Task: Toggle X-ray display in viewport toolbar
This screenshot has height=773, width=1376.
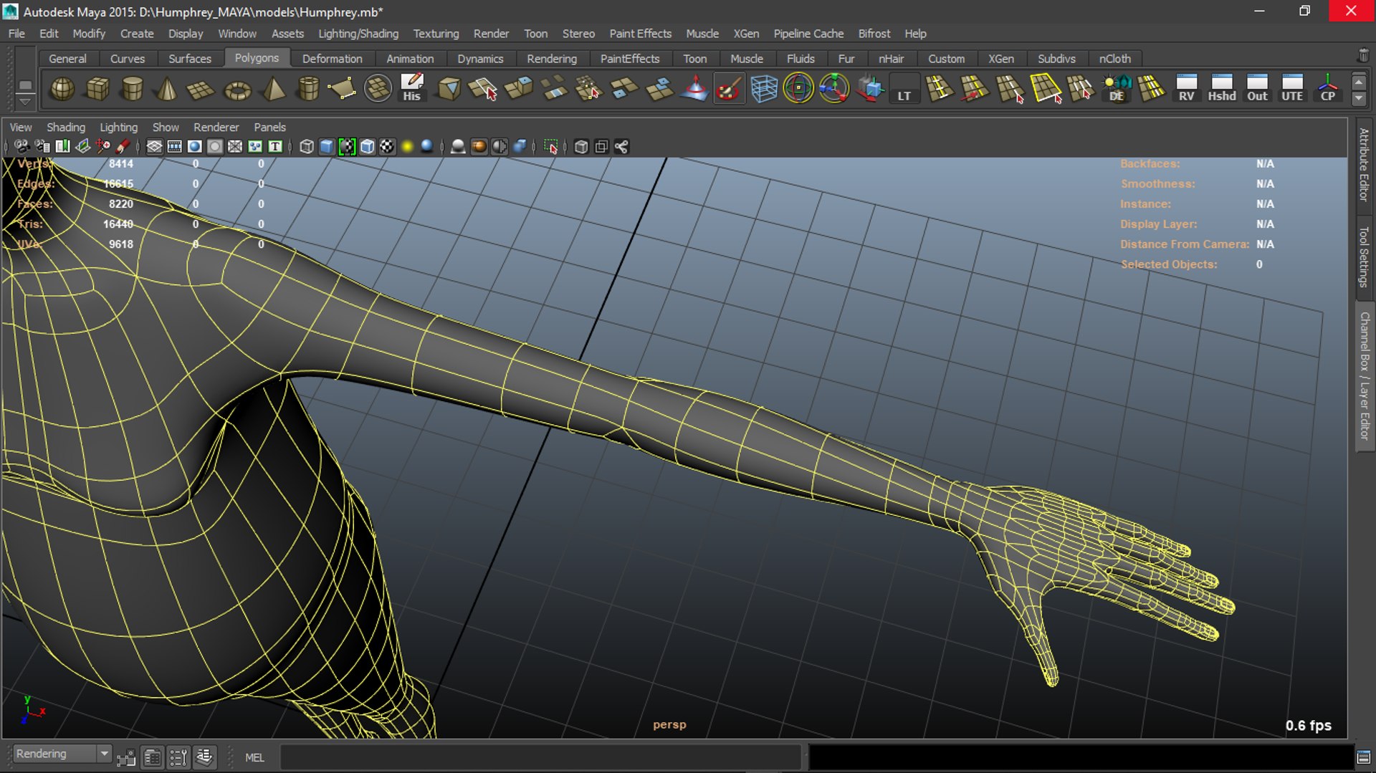Action: click(581, 147)
